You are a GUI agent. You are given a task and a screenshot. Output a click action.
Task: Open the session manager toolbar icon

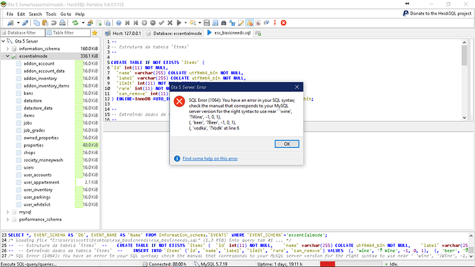point(10,23)
